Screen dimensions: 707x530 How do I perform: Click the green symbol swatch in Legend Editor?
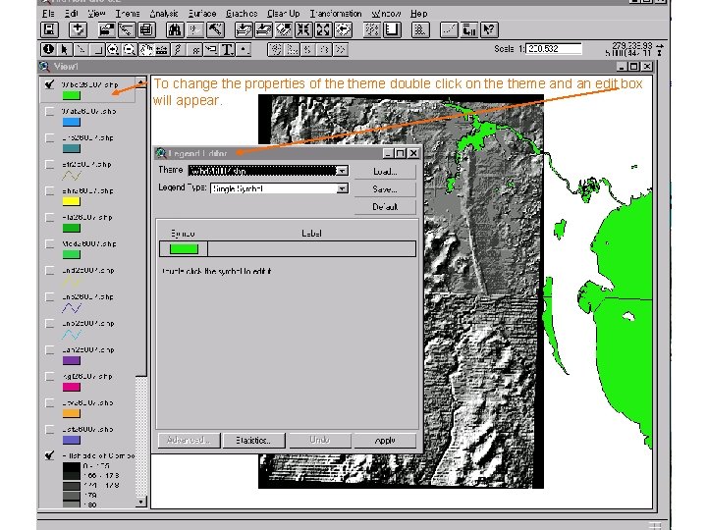pyautogui.click(x=184, y=249)
